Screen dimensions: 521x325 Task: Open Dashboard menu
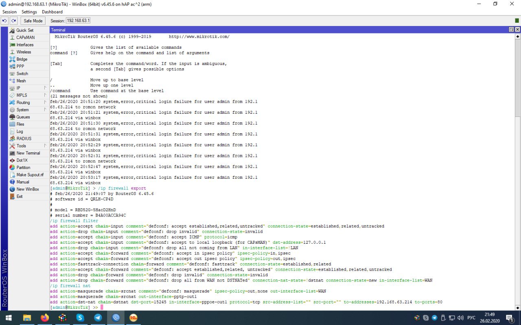(x=52, y=12)
